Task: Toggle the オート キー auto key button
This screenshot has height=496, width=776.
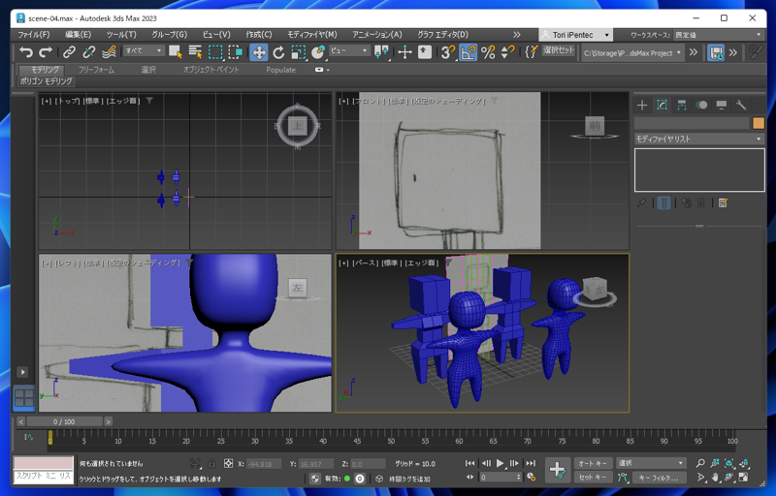Action: 592,463
